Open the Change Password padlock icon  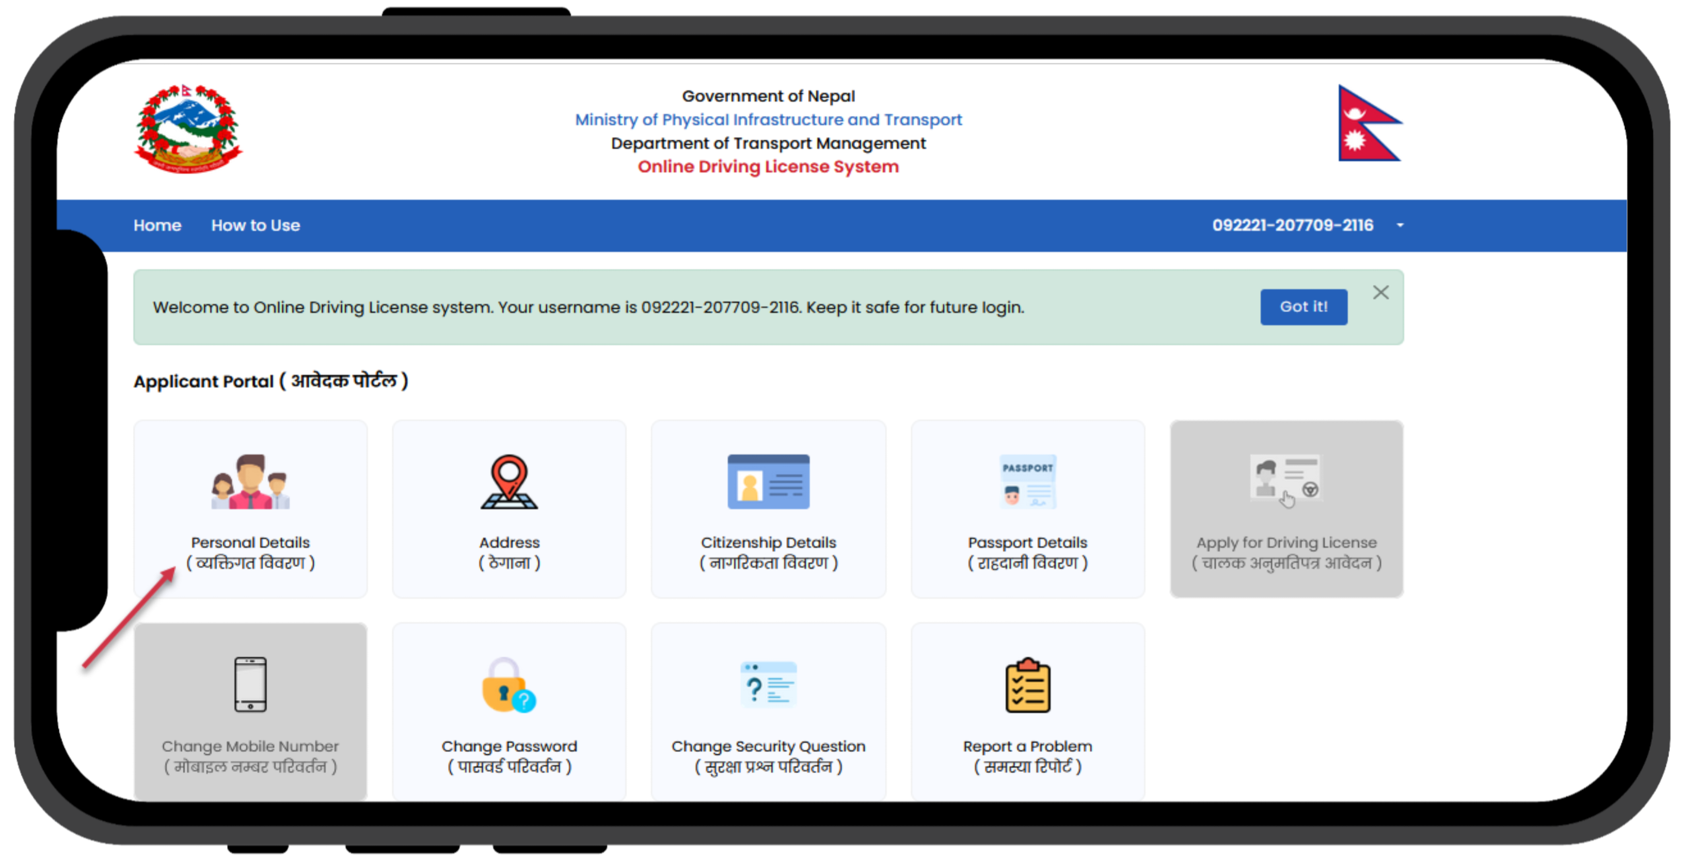pos(508,685)
